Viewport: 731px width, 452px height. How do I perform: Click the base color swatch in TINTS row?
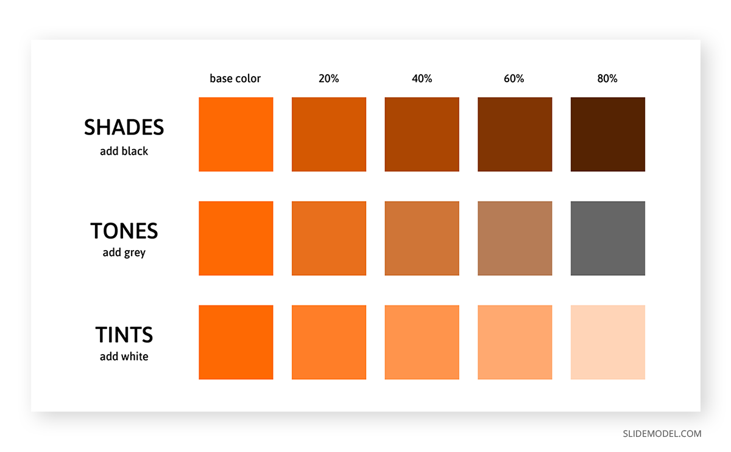coord(236,342)
